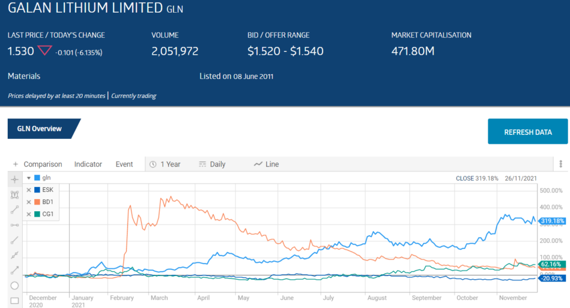Click the REFRESH DATA button
The height and width of the screenshot is (308, 570).
(528, 131)
